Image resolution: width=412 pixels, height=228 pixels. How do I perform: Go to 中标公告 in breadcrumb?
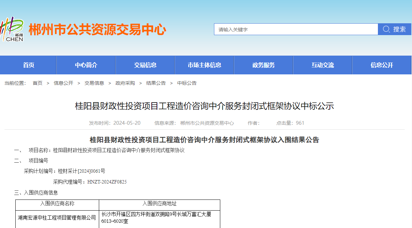click(187, 83)
